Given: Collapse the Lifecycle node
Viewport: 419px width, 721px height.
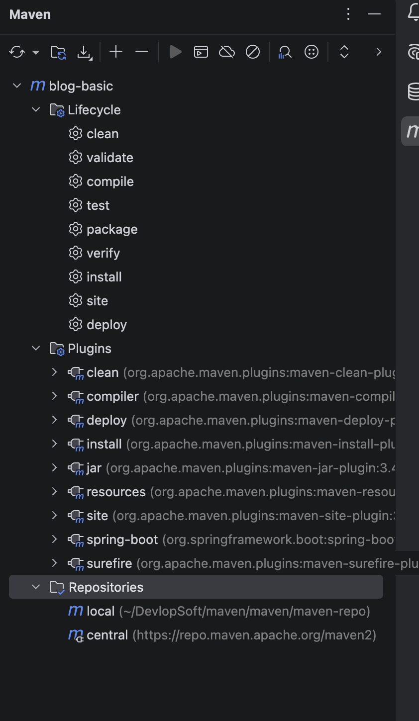Looking at the screenshot, I should click(x=35, y=109).
